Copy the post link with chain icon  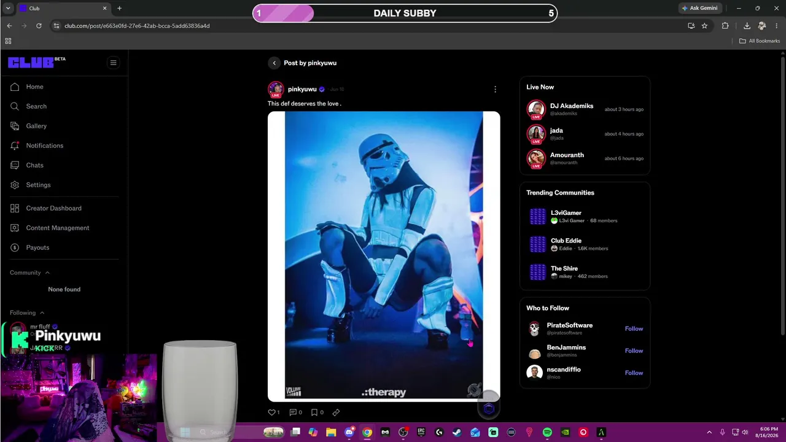coord(336,413)
